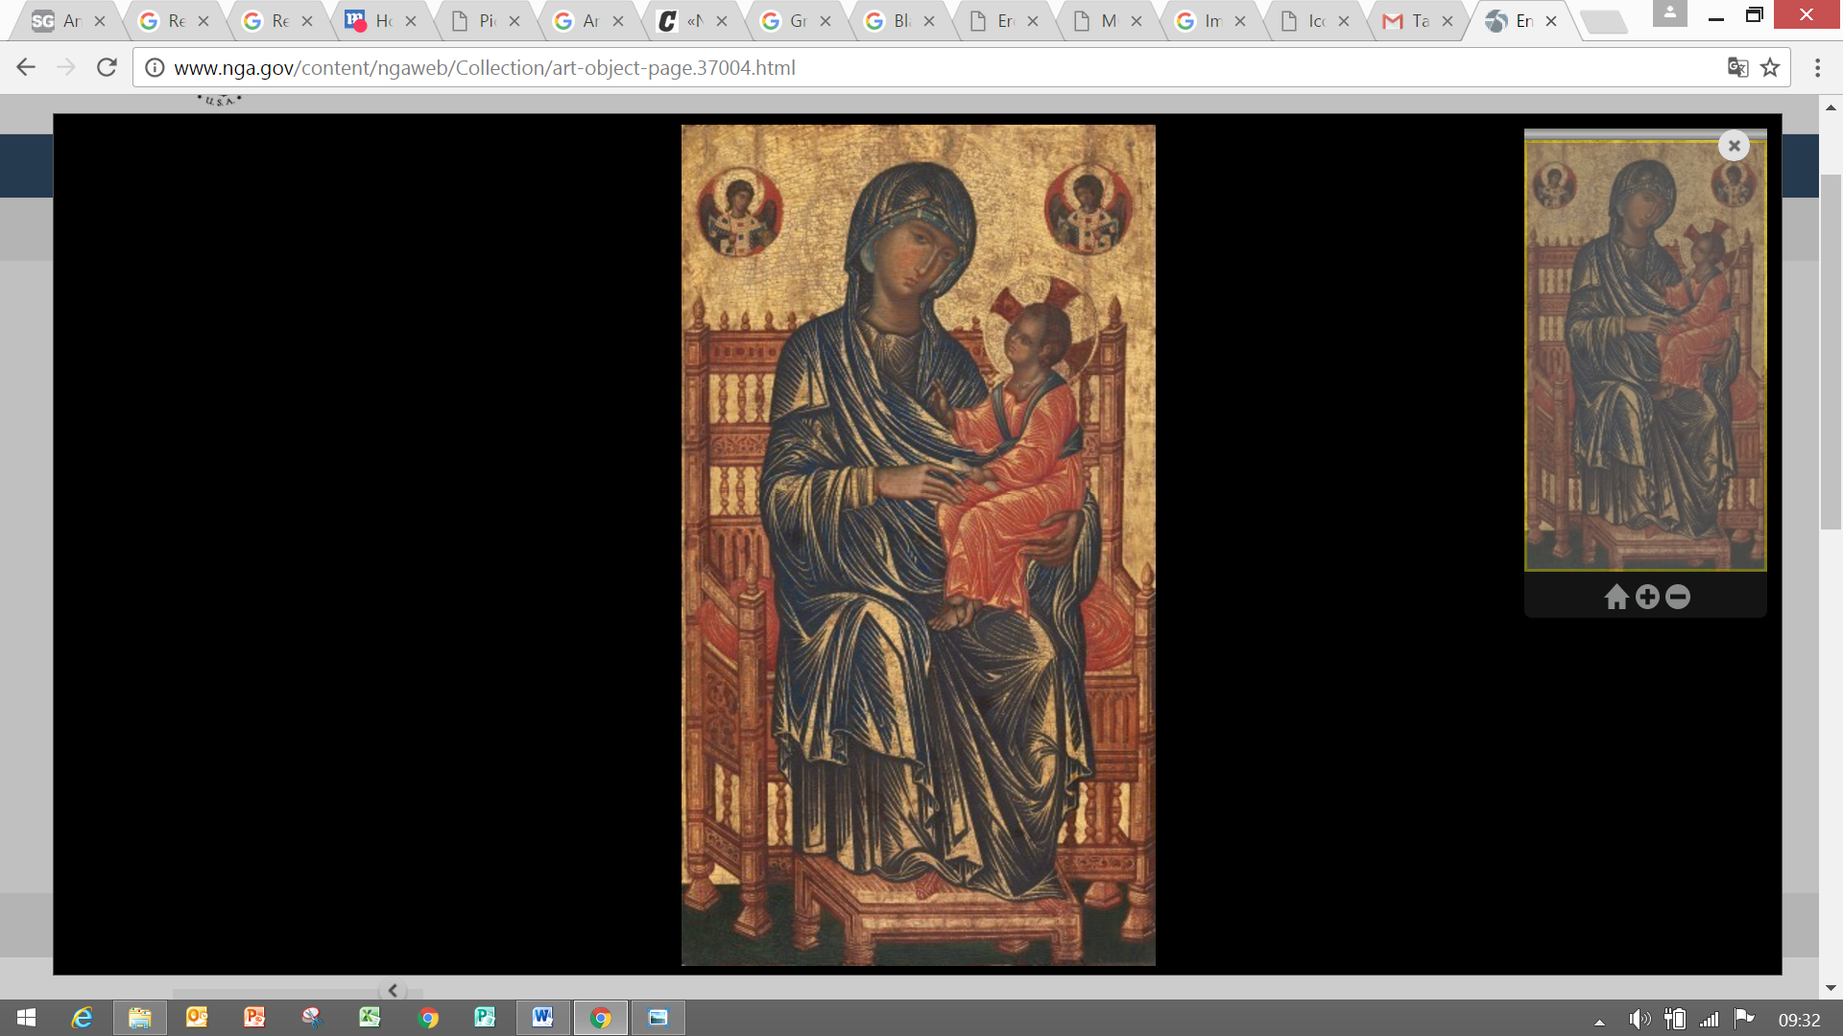Open the Chrome profile button in title bar
Viewport: 1843px width, 1036px height.
point(1670,13)
